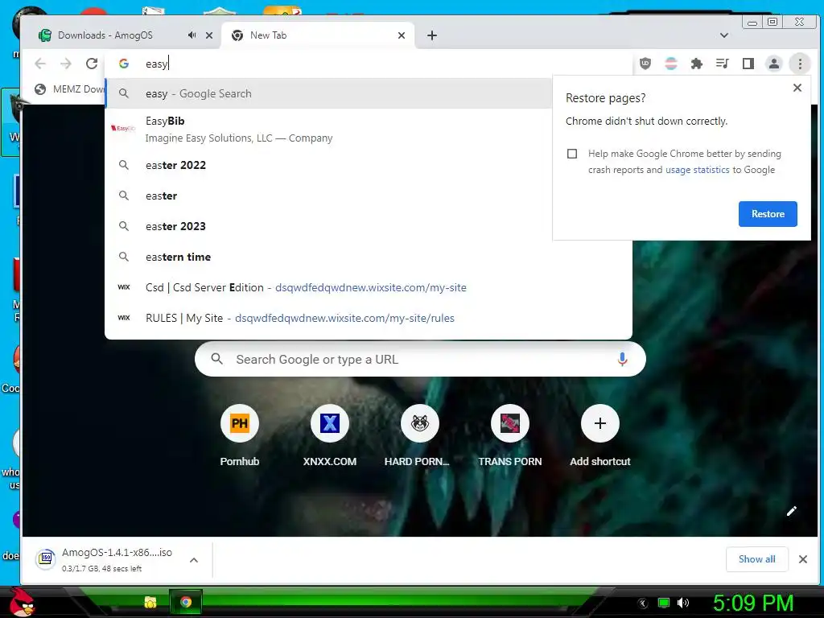Click the Angry Birds start button

[x=23, y=602]
